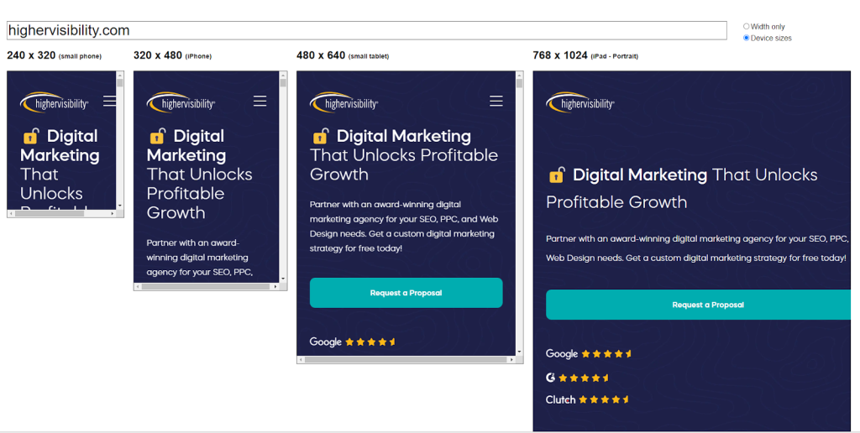
Task: Click highervisibility logo in iPad portrait preview
Action: [580, 102]
